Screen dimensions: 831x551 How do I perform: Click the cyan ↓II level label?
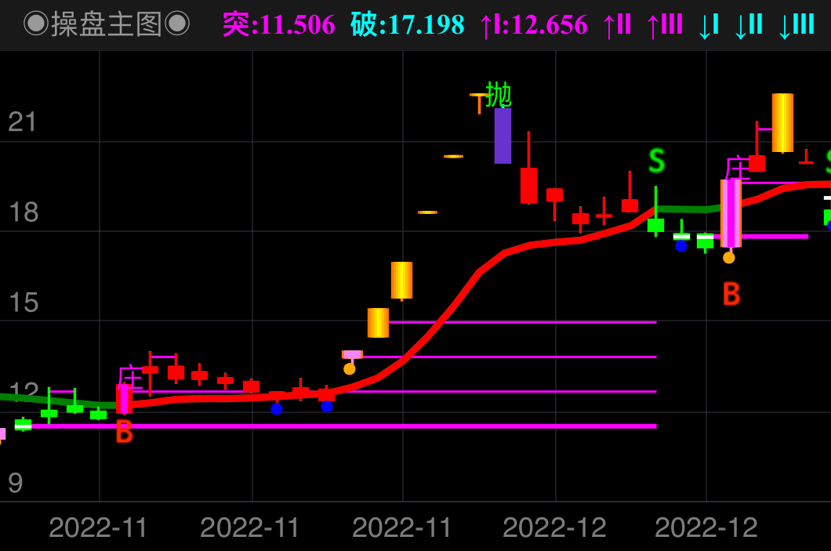(x=749, y=25)
